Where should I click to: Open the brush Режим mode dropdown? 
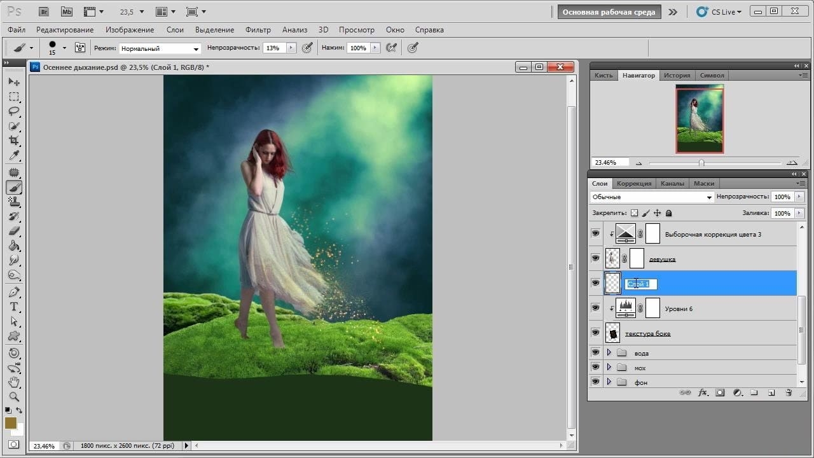[160, 48]
